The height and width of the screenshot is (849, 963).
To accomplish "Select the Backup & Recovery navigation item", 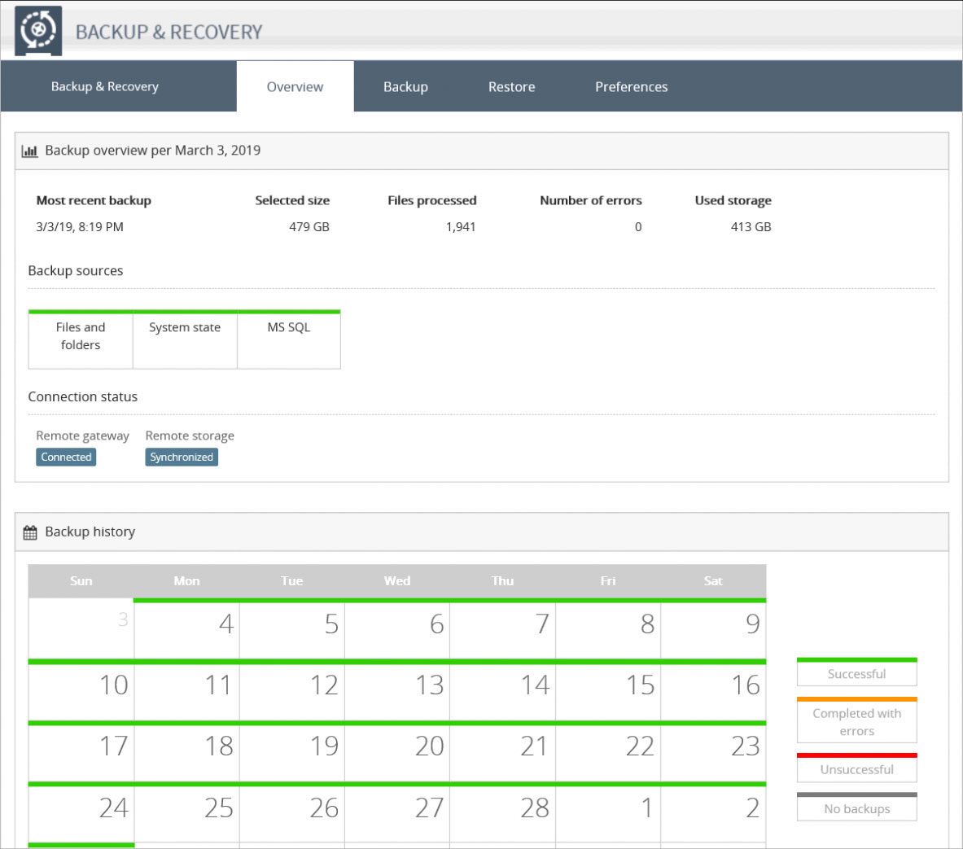I will click(x=105, y=87).
